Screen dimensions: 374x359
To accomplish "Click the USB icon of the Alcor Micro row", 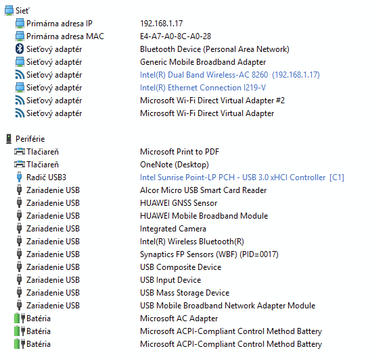I will (x=20, y=190).
